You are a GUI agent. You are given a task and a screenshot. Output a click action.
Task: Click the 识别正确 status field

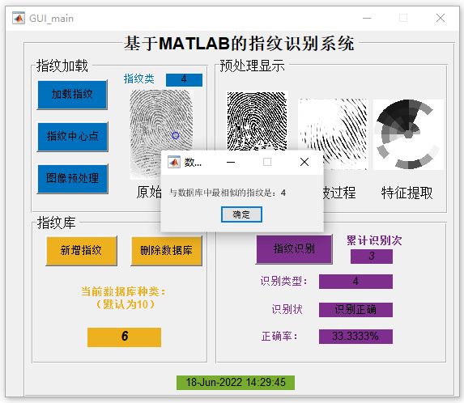[355, 310]
